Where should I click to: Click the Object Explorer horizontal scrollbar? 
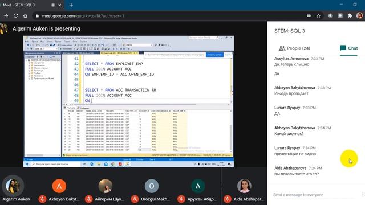pos(42,155)
